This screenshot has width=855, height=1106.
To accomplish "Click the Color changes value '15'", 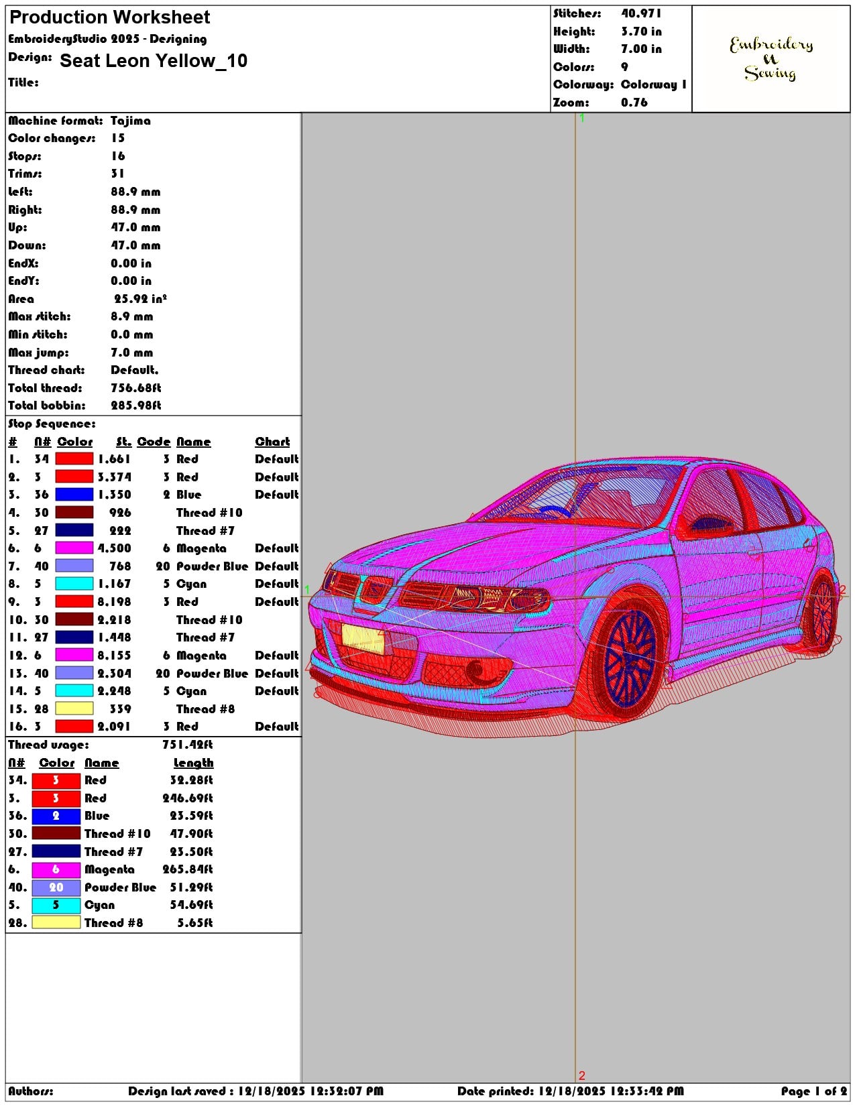I will (x=118, y=138).
